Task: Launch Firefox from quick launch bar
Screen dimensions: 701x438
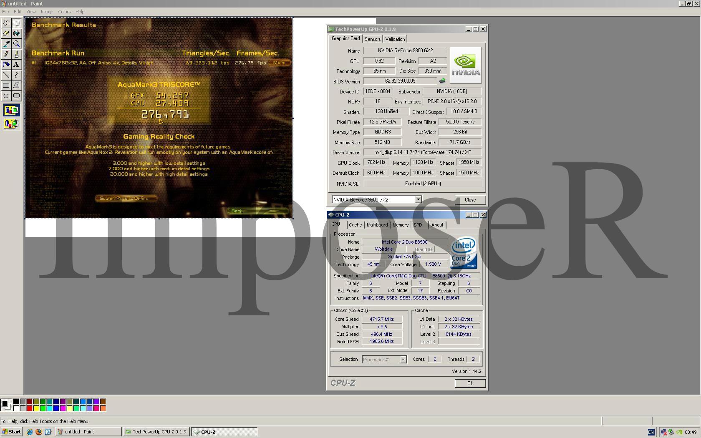Action: (x=39, y=432)
